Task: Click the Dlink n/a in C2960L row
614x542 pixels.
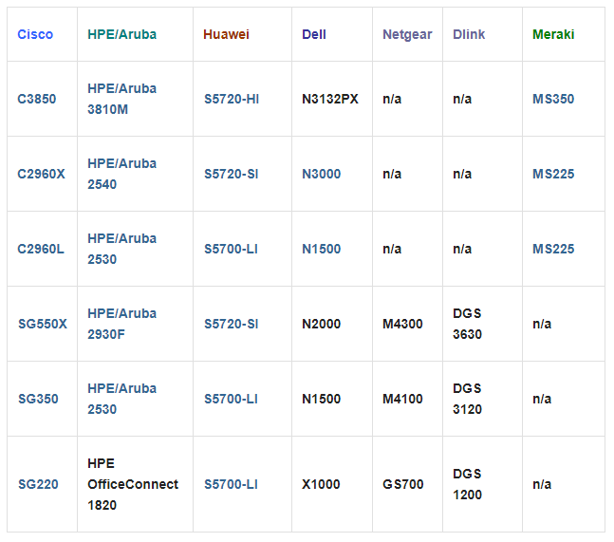Action: 462,249
